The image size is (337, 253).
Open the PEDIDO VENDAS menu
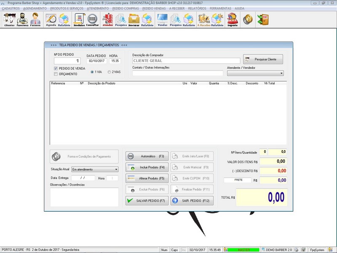pyautogui.click(x=154, y=8)
